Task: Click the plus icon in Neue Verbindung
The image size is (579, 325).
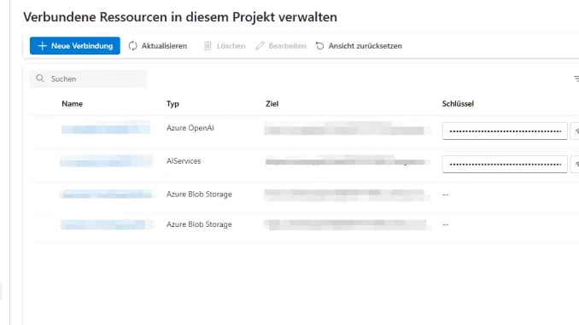Action: pos(43,46)
